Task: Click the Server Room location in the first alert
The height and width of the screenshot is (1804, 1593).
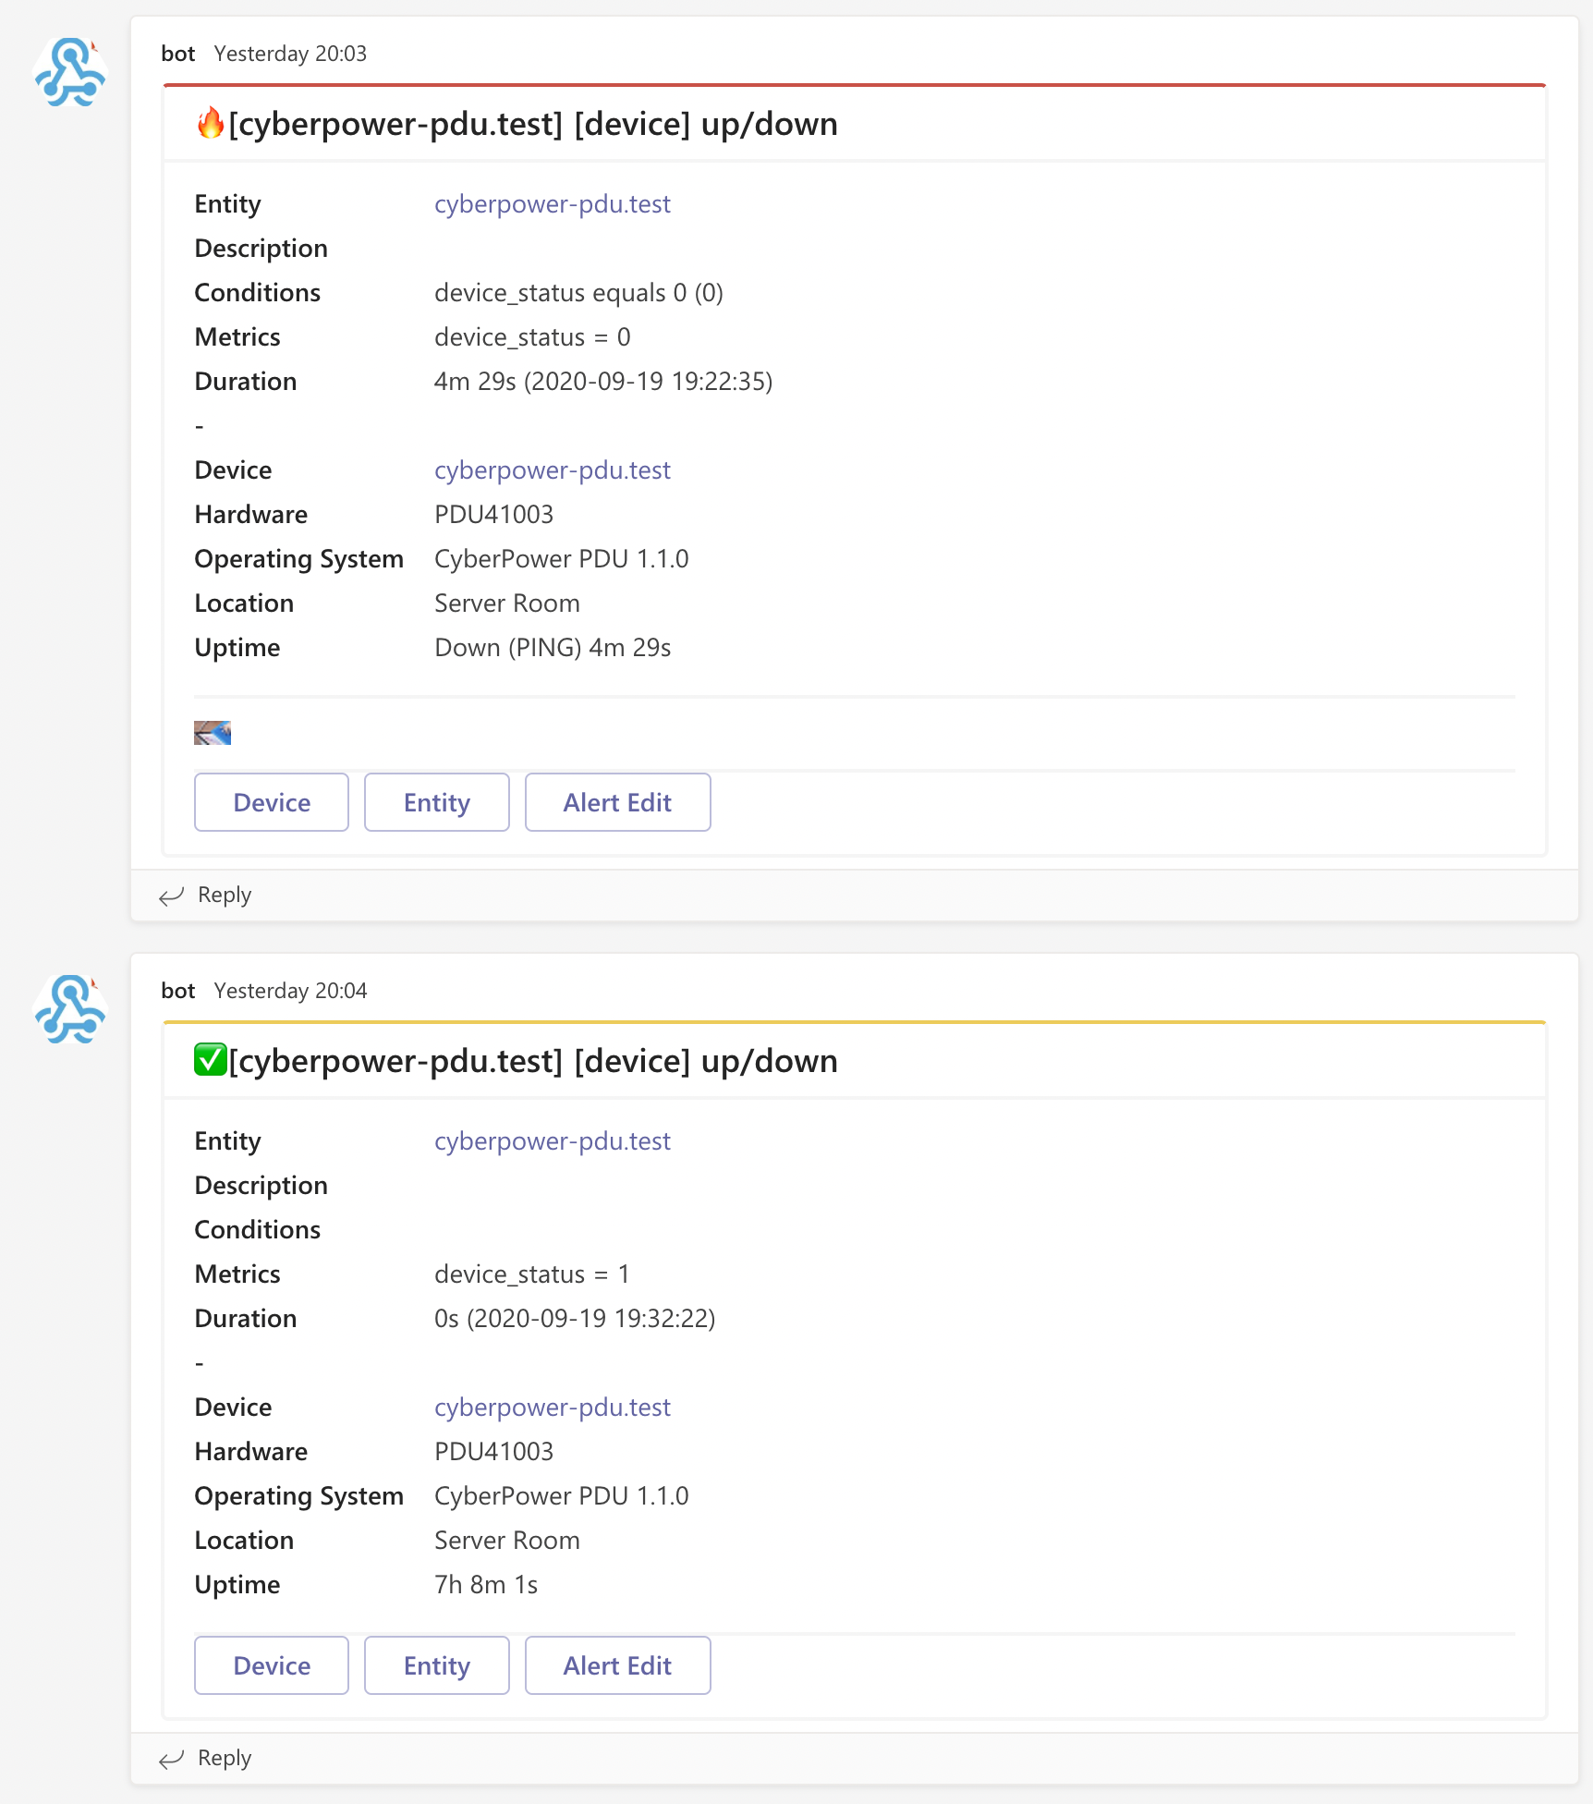Action: click(x=507, y=603)
